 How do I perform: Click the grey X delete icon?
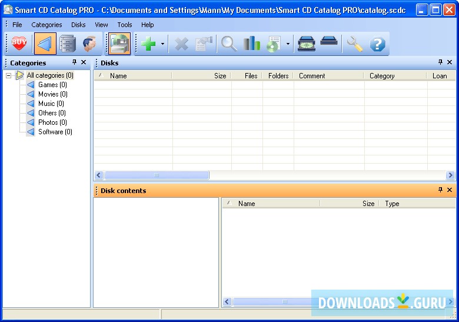coord(181,44)
